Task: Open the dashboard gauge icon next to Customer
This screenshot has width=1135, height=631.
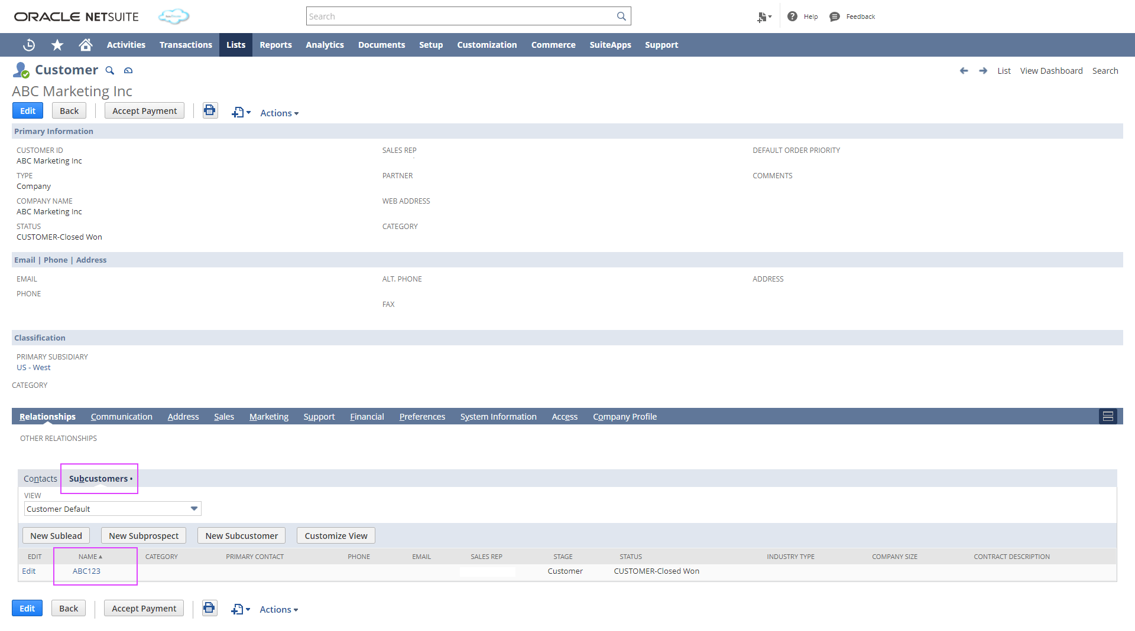Action: pyautogui.click(x=128, y=70)
